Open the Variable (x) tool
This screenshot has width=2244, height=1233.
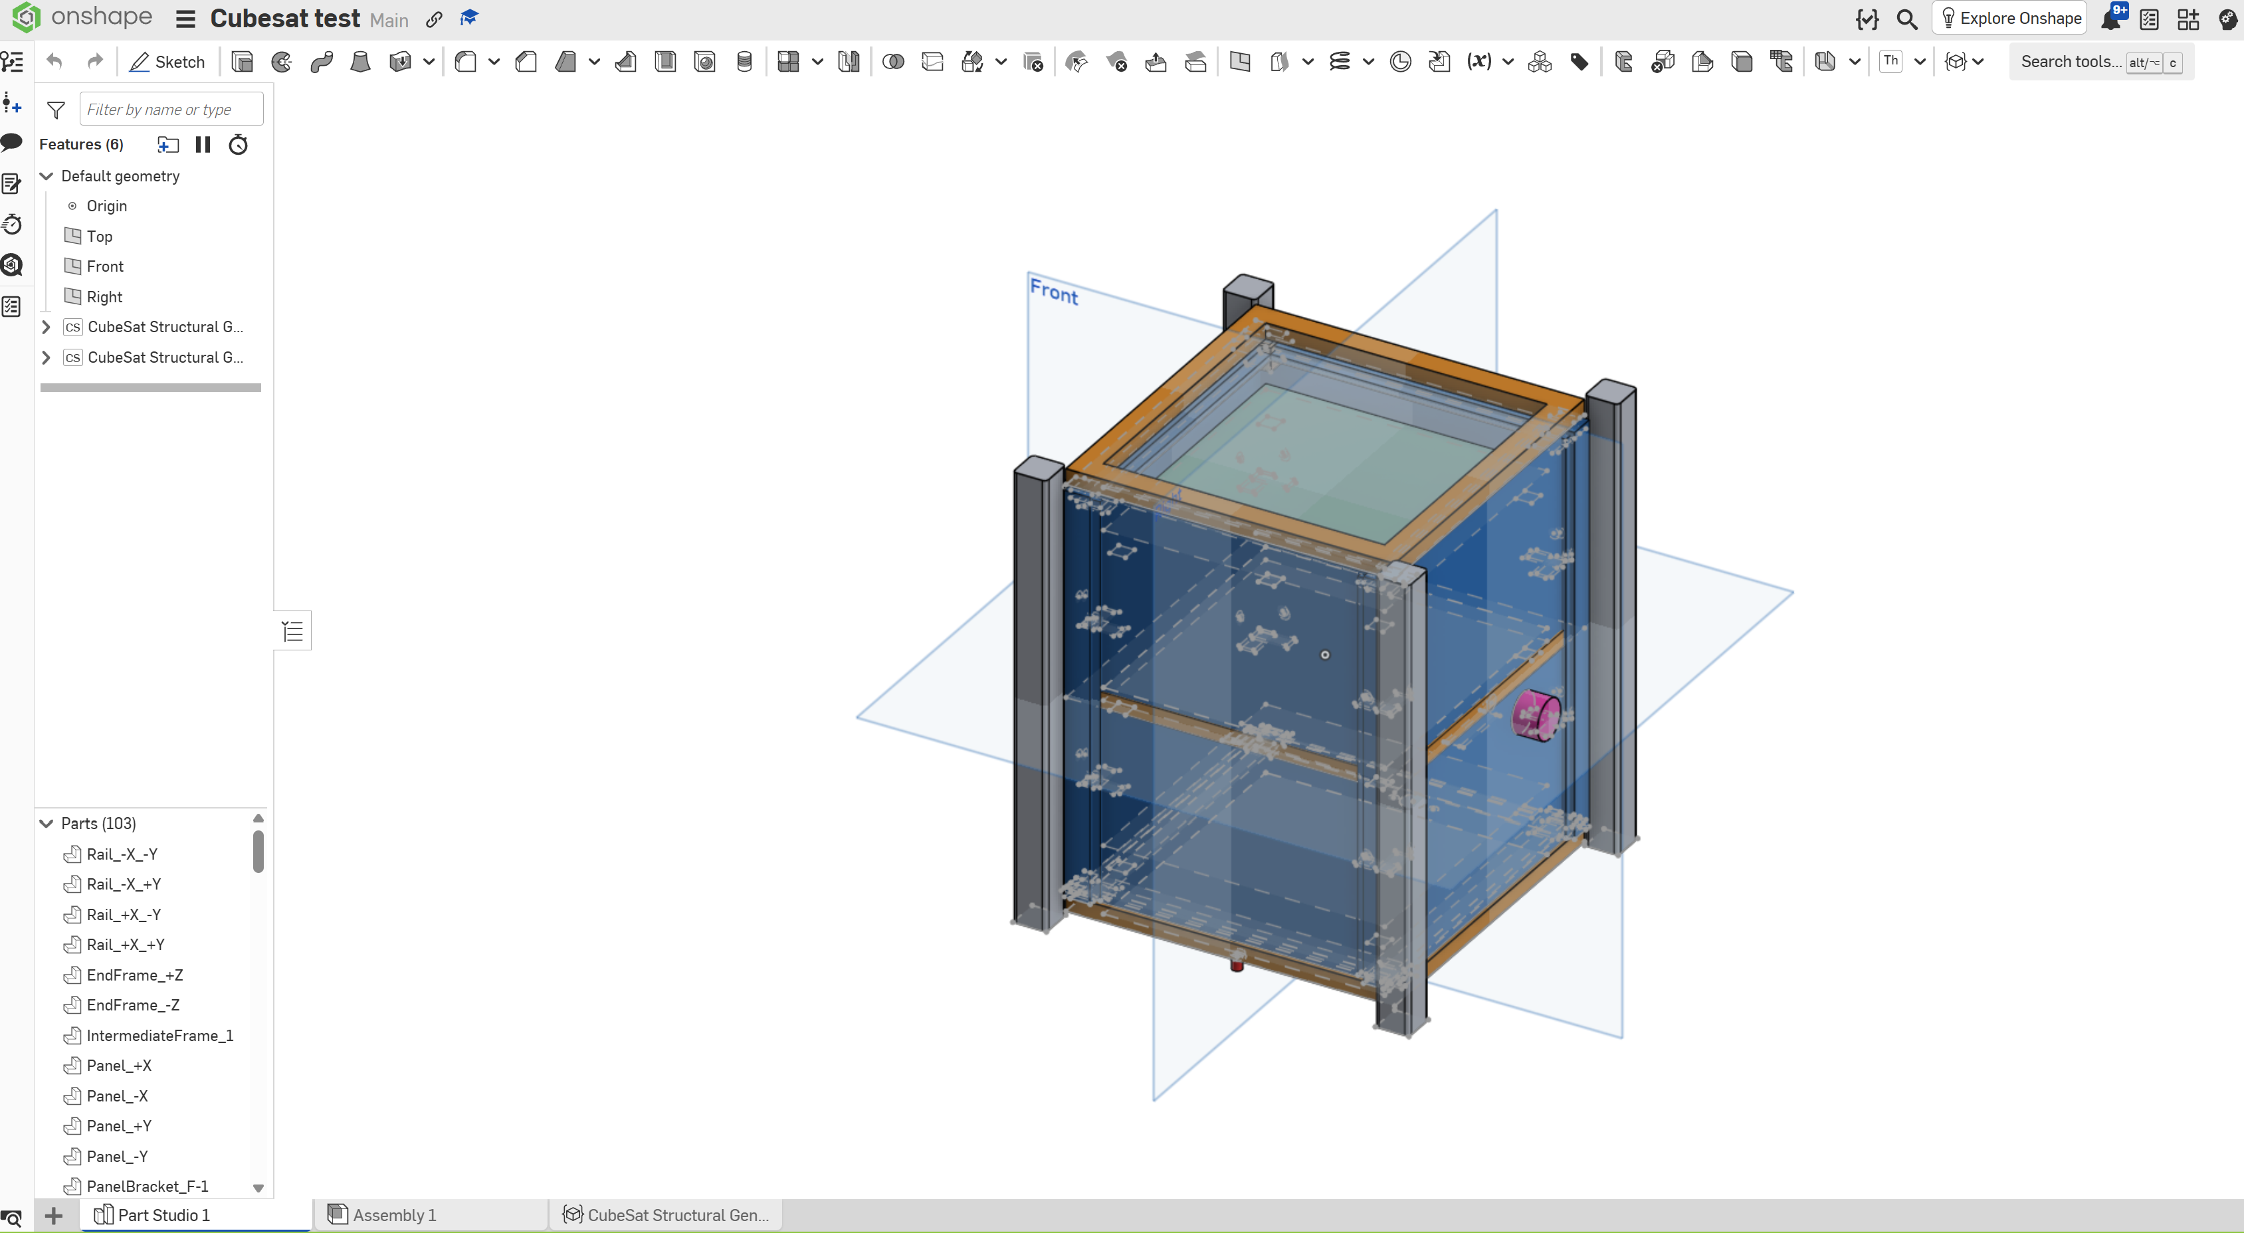click(1479, 62)
